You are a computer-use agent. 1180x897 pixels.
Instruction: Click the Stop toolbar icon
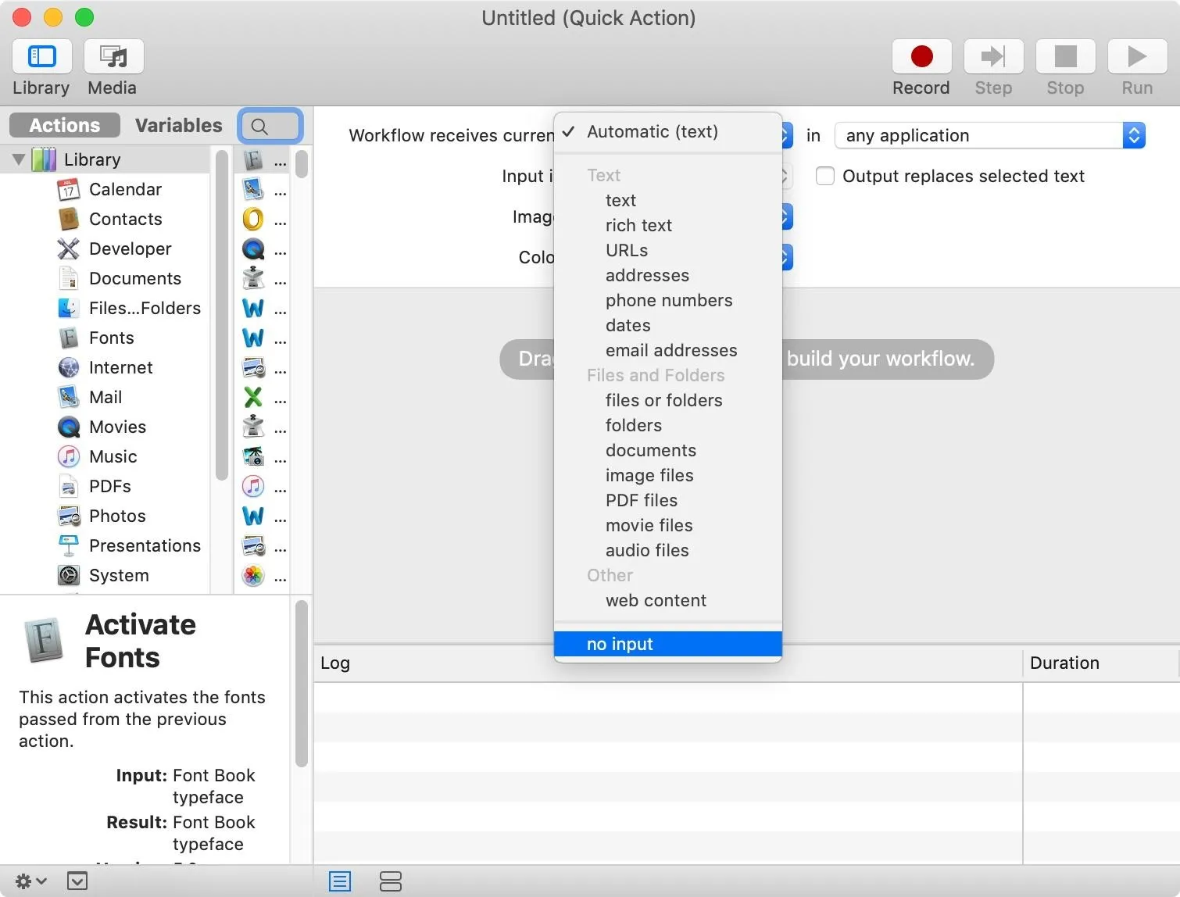click(x=1065, y=57)
